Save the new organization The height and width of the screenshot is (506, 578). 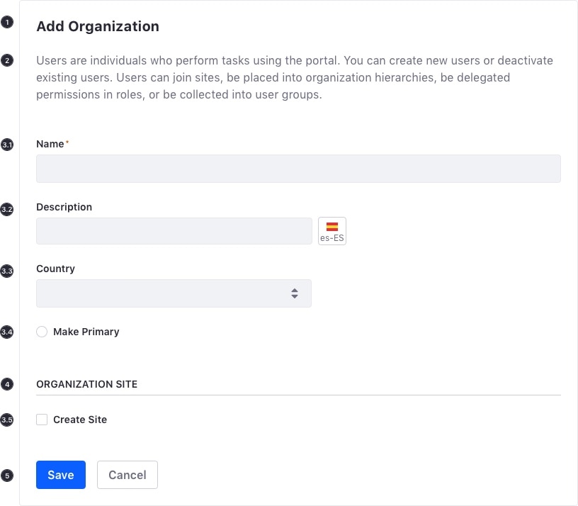coord(61,475)
